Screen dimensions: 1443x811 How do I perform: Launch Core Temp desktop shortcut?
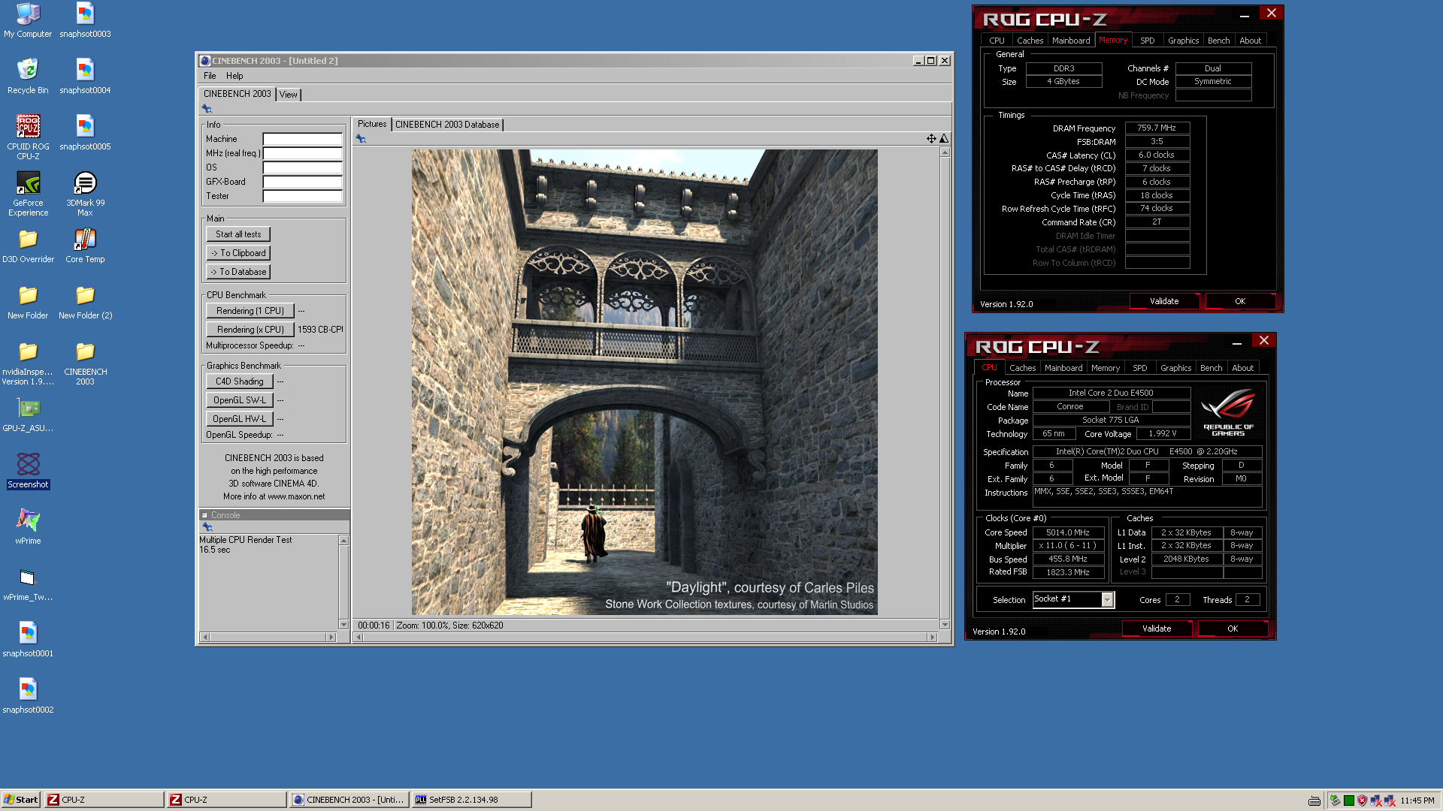click(85, 246)
